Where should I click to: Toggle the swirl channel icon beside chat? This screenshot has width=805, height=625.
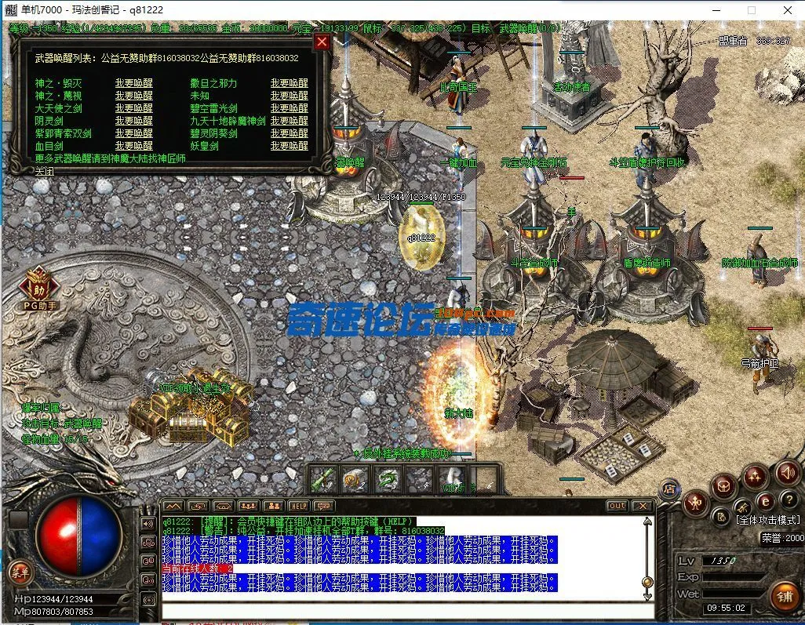pyautogui.click(x=148, y=543)
